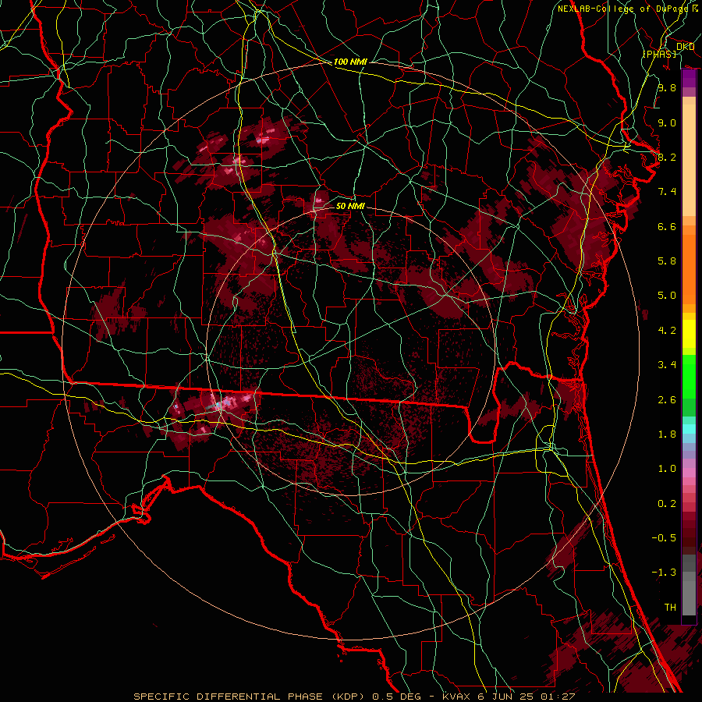Click the -0.5 scale value
This screenshot has width=702, height=702.
pyautogui.click(x=664, y=537)
